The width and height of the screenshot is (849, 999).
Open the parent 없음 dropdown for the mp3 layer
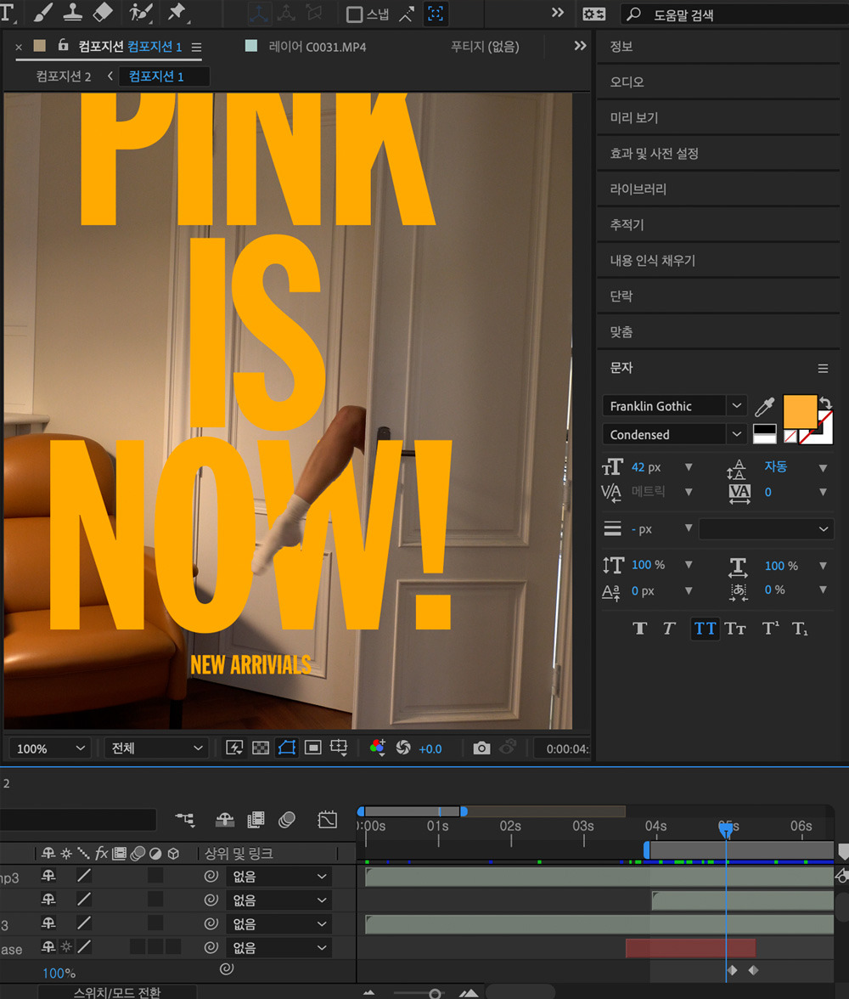[279, 876]
